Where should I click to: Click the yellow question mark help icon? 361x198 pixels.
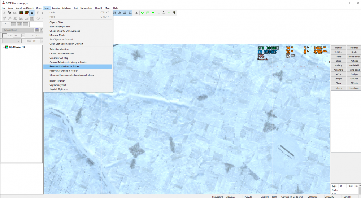pos(174,13)
